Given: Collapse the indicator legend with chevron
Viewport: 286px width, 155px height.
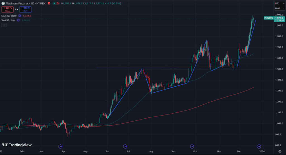Looking at the screenshot, I should [4, 25].
